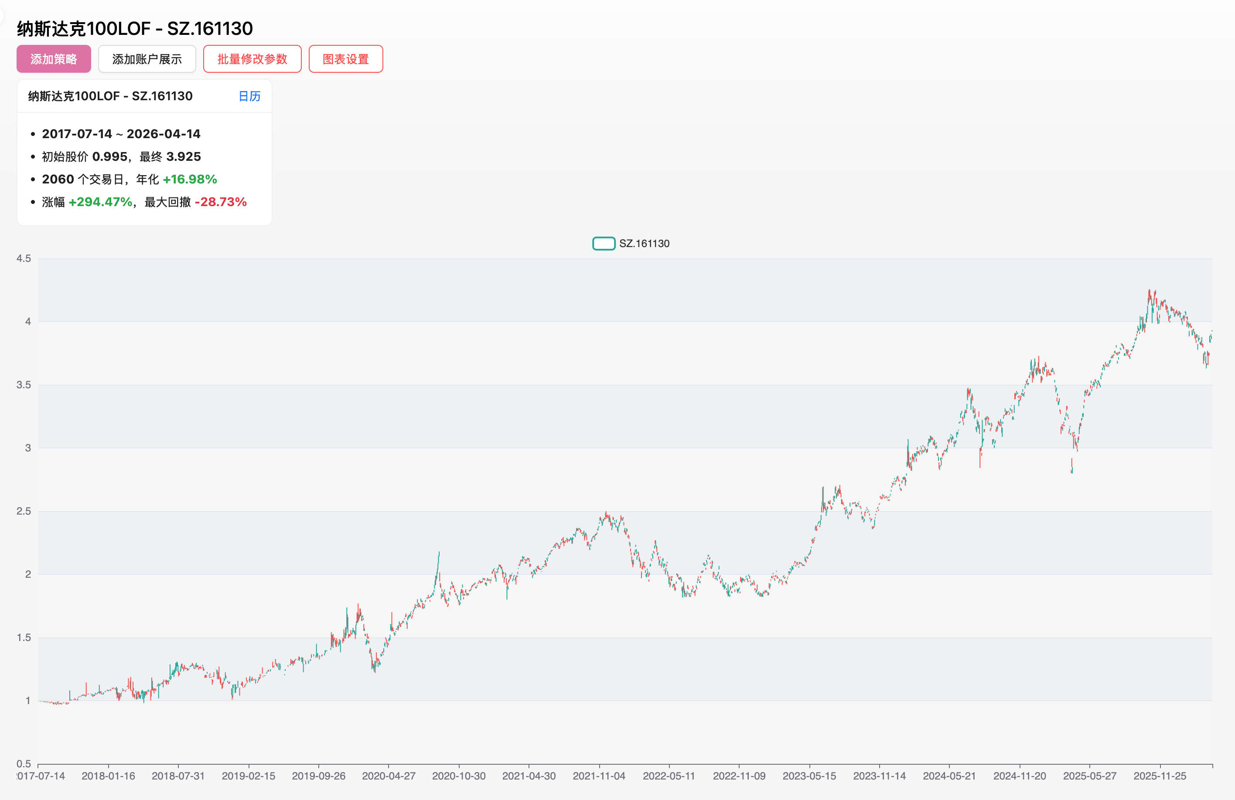This screenshot has height=800, width=1235.
Task: Click the date range 2017-07-14 ~ 2026-04-14 text
Action: (x=121, y=134)
